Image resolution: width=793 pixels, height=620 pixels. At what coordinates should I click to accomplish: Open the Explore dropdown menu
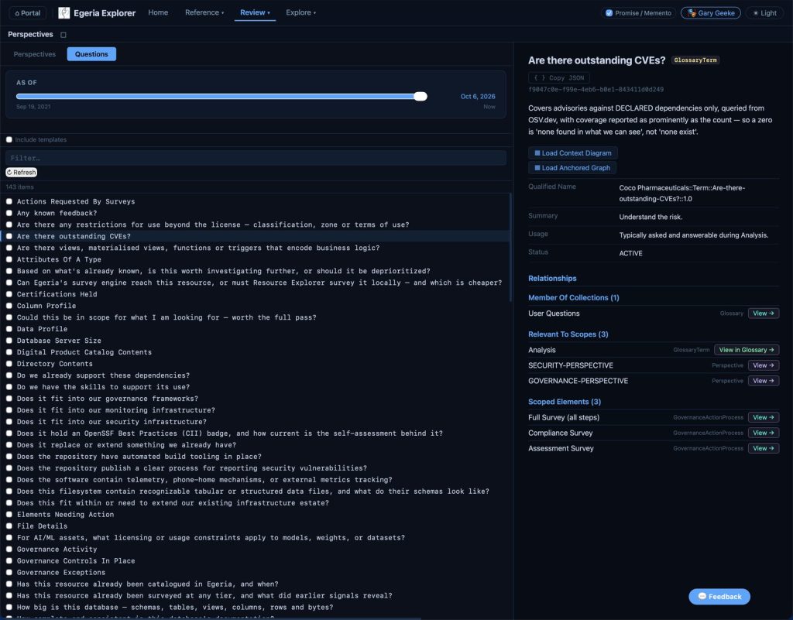click(x=301, y=12)
